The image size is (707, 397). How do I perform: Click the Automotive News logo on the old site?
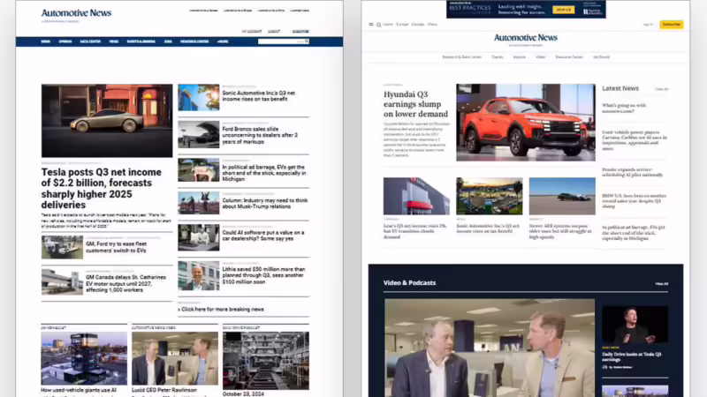coord(76,13)
